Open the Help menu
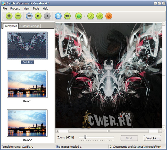This screenshot has height=150, width=167. click(46, 9)
